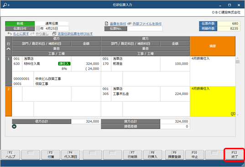Click the redo arrow icon beside やり直し
This screenshot has height=167, width=245.
pyautogui.click(x=32, y=34)
